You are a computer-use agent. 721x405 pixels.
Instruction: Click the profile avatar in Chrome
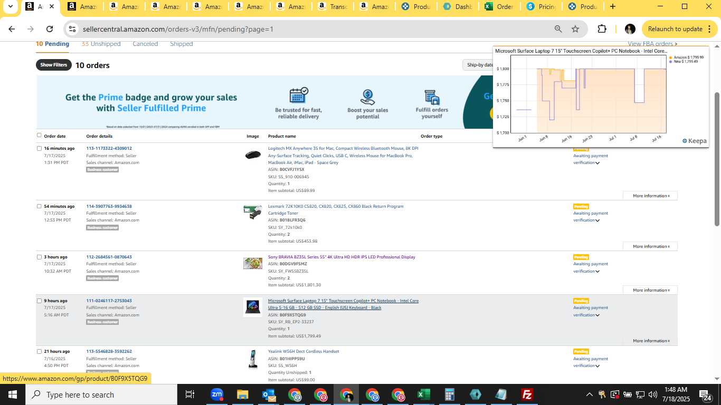pos(630,29)
